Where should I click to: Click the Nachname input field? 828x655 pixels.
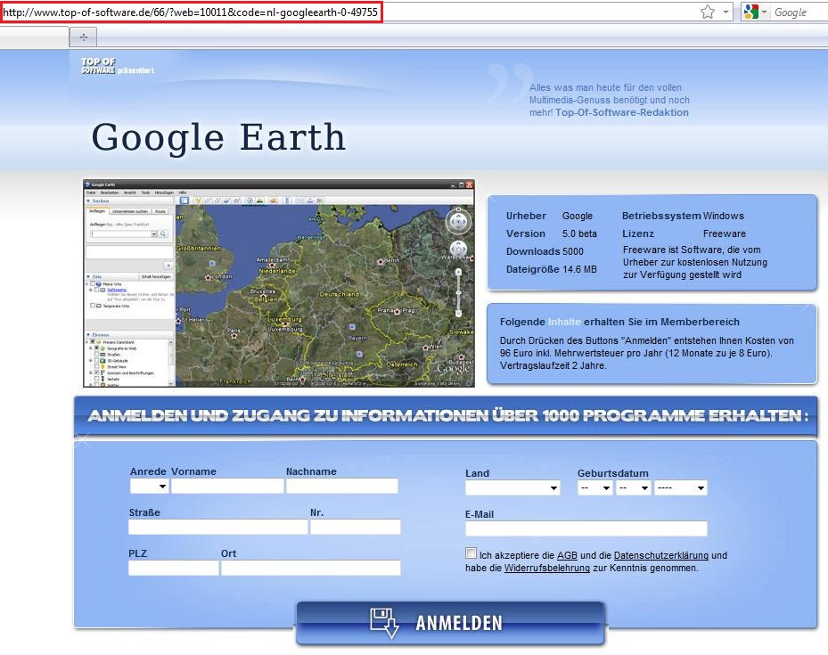click(342, 486)
